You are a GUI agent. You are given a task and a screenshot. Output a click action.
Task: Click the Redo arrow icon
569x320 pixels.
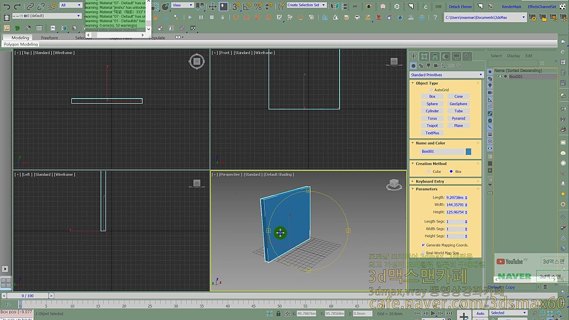[17, 7]
